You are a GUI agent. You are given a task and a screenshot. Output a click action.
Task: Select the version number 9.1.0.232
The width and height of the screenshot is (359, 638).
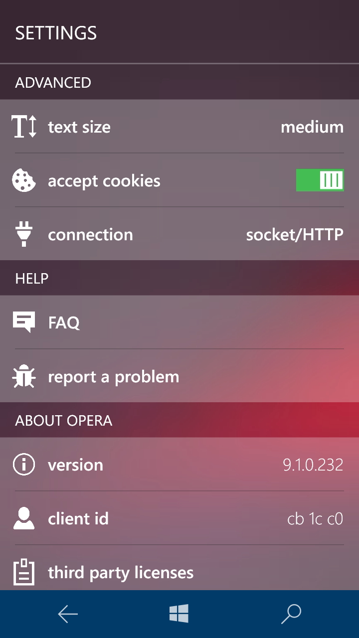click(x=313, y=465)
